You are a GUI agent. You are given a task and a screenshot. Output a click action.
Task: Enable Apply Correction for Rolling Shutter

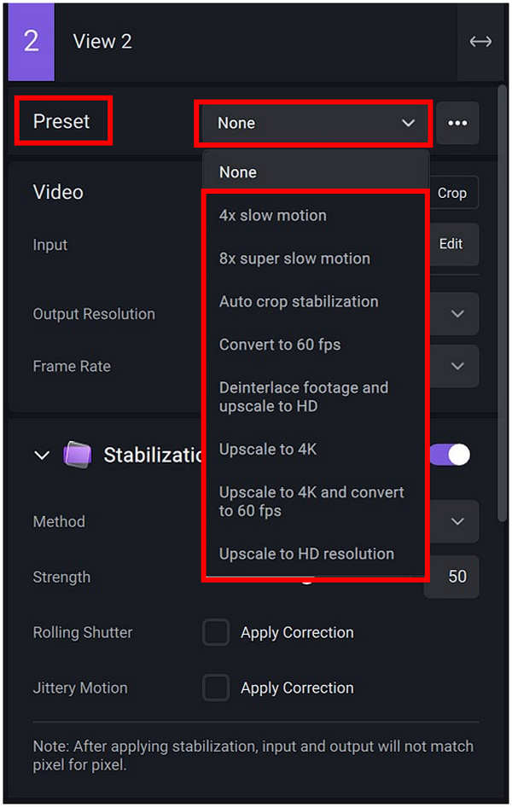pyautogui.click(x=216, y=632)
